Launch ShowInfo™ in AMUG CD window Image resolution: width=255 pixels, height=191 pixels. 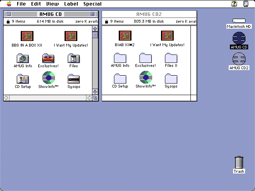(49, 78)
